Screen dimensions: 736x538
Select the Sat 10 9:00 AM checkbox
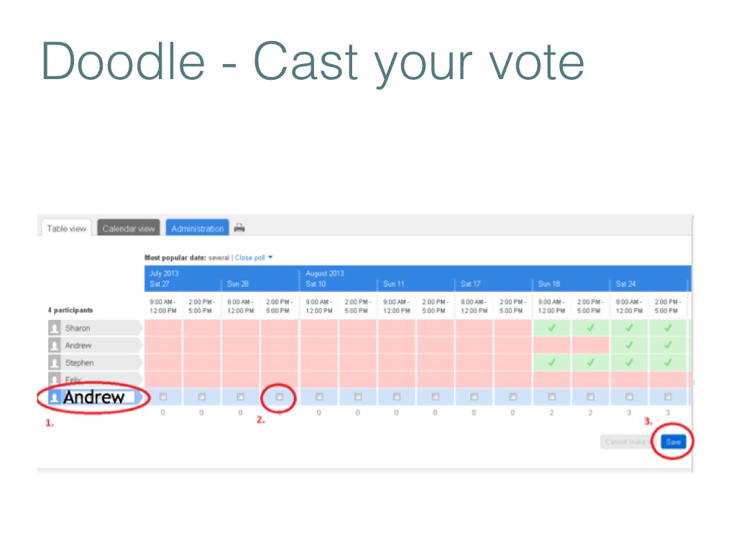coord(318,396)
